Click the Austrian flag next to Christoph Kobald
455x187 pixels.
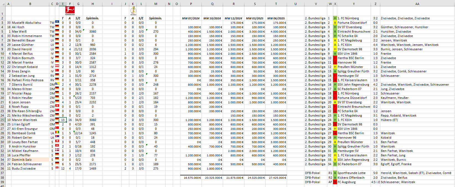point(57,66)
